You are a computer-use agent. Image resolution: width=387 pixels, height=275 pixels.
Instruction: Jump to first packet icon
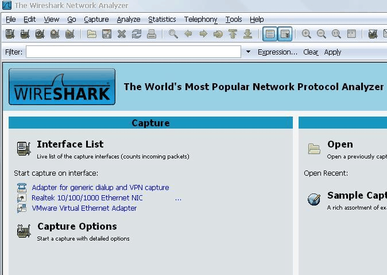(233, 34)
